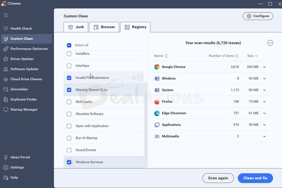Check the Installers checkbox
This screenshot has width=282, height=188.
tap(69, 54)
